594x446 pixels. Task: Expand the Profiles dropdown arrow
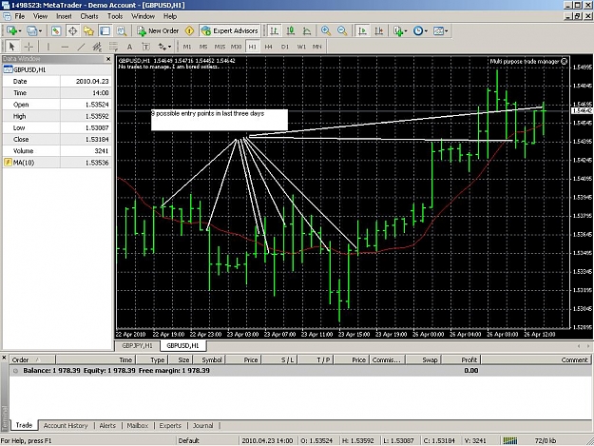pos(40,31)
